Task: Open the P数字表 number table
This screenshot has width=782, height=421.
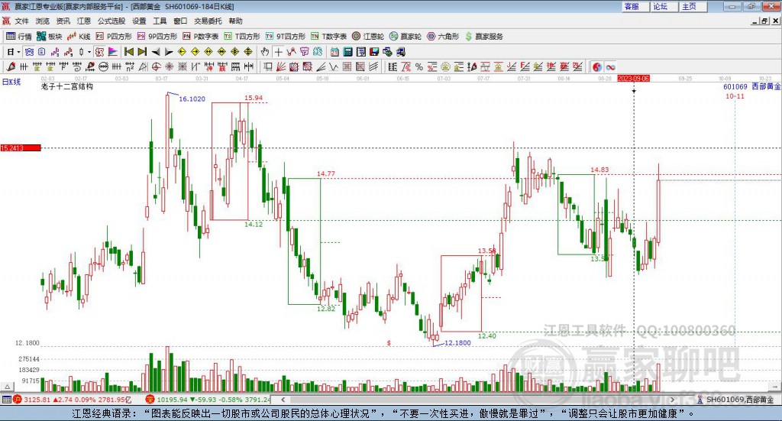Action: [201, 37]
